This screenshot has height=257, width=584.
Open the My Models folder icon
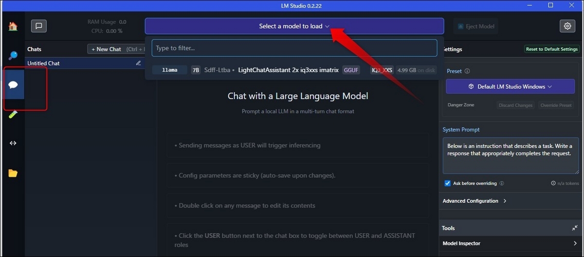click(x=13, y=173)
